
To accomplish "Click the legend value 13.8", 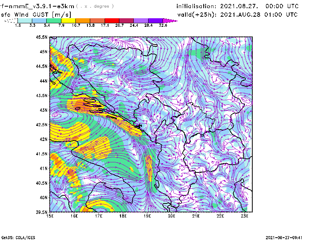I will pos(91,25).
